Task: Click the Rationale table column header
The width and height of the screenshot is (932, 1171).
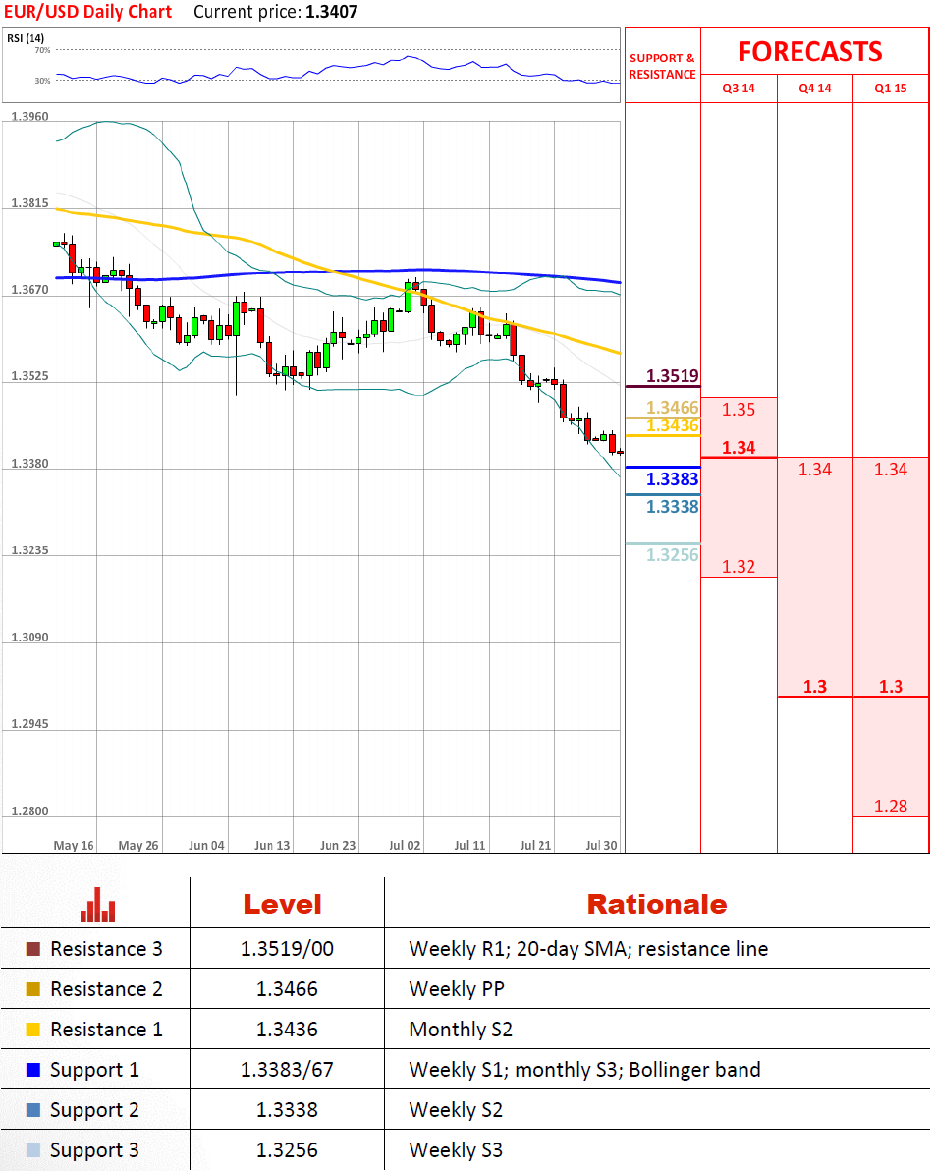Action: 656,904
